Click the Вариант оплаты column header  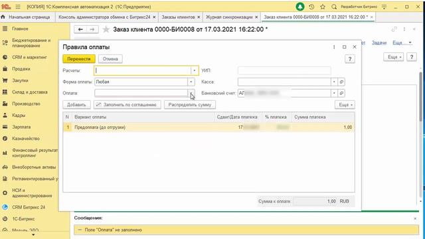click(x=143, y=117)
